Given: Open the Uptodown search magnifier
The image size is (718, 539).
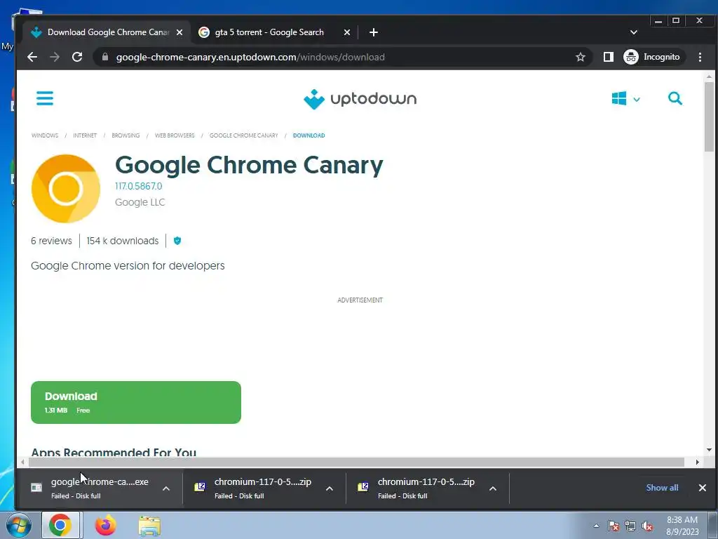Looking at the screenshot, I should [675, 98].
